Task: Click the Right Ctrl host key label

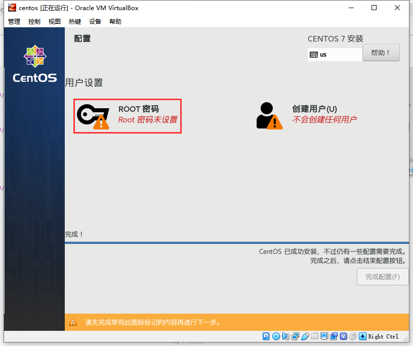Action: pos(383,336)
